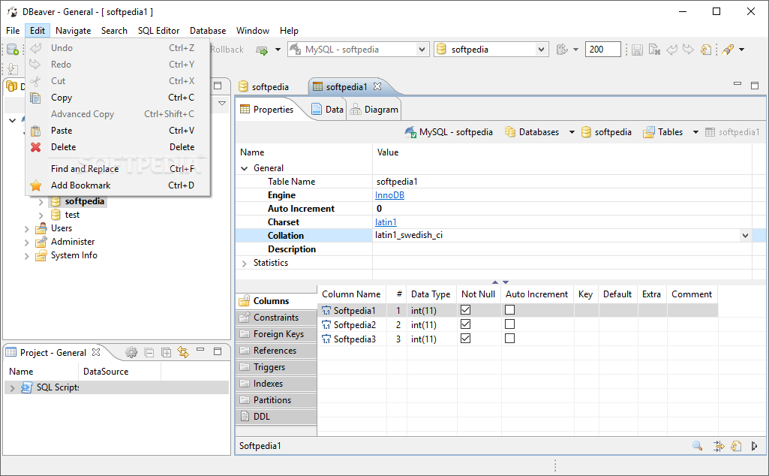Image resolution: width=769 pixels, height=476 pixels.
Task: Select the Softpedia3 column row name
Action: [x=355, y=339]
